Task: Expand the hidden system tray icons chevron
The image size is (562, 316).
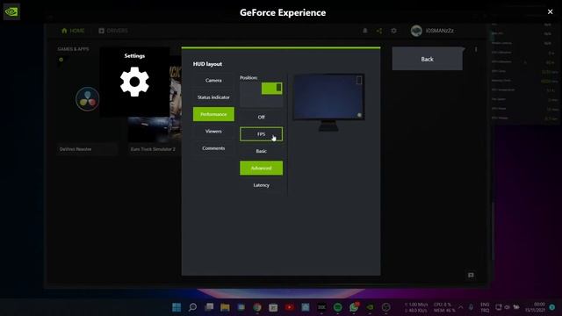Action: point(460,307)
